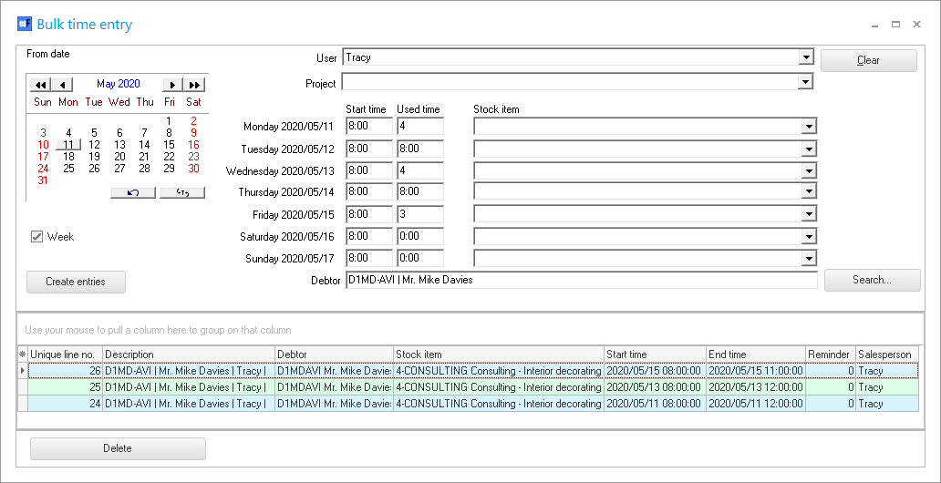This screenshot has width=941, height=483.
Task: Click the calendar undo arrow button
Action: 133,192
